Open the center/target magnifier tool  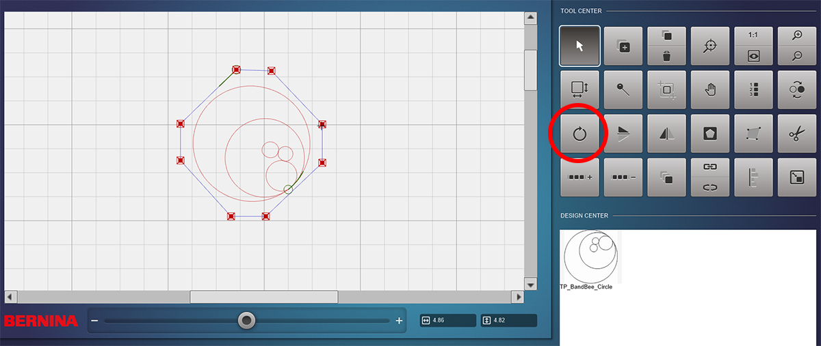pyautogui.click(x=710, y=46)
